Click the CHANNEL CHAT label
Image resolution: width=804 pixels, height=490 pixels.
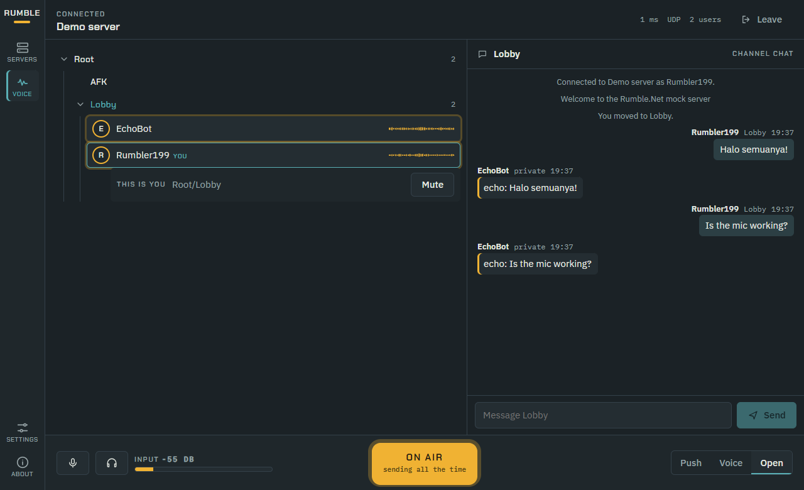763,54
